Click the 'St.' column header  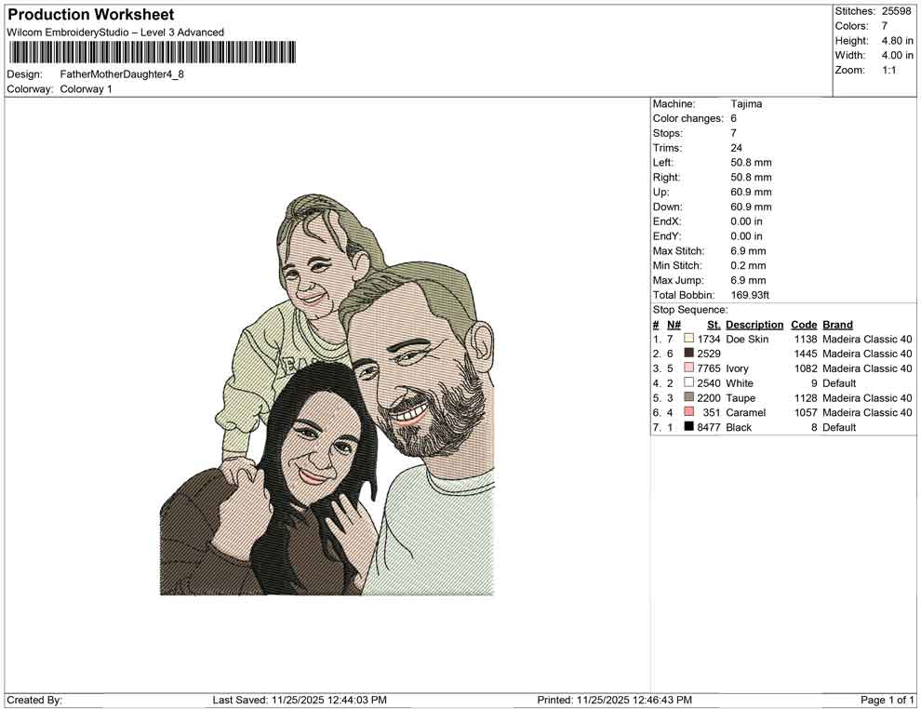[714, 325]
